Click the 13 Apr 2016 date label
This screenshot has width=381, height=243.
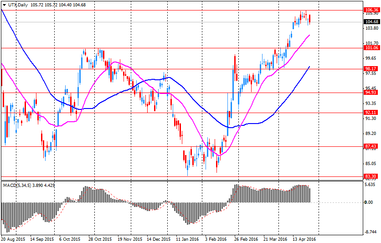tap(304, 239)
